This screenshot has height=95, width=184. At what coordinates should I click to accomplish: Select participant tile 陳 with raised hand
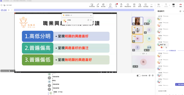[x=137, y=39]
